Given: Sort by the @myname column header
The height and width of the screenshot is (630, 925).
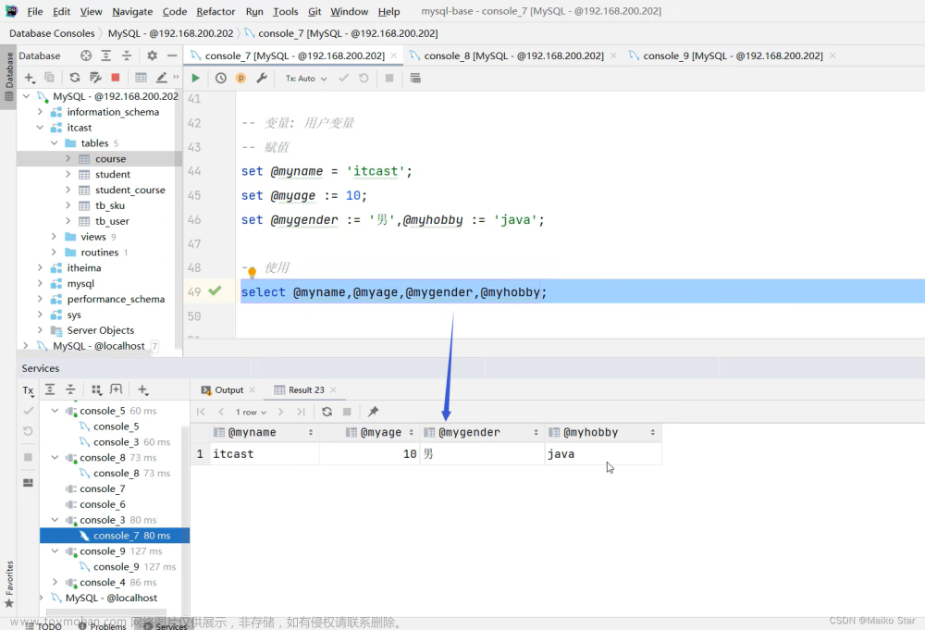Looking at the screenshot, I should point(265,432).
